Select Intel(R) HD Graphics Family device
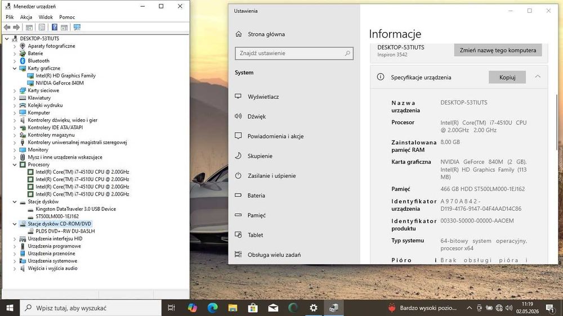Image resolution: width=563 pixels, height=316 pixels. pos(65,76)
